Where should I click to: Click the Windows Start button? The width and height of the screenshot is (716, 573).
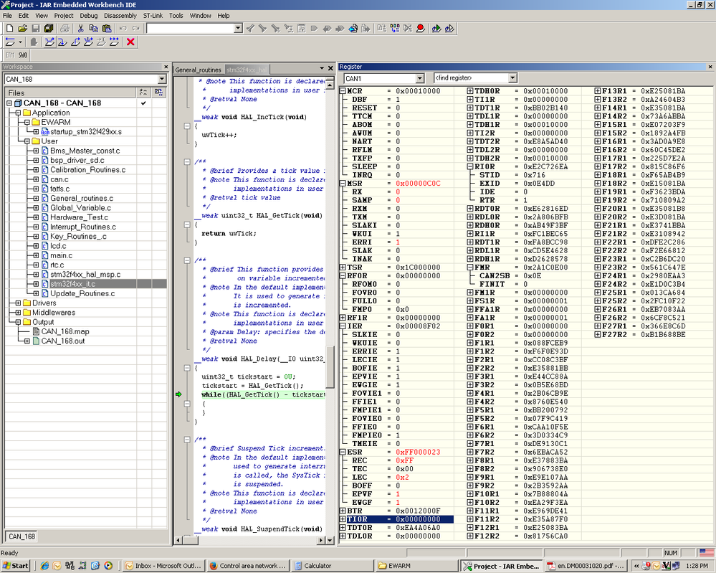(x=16, y=566)
